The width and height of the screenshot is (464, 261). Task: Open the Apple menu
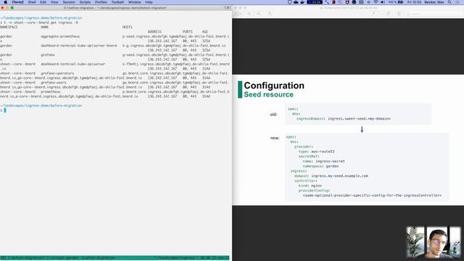[x=5, y=2]
